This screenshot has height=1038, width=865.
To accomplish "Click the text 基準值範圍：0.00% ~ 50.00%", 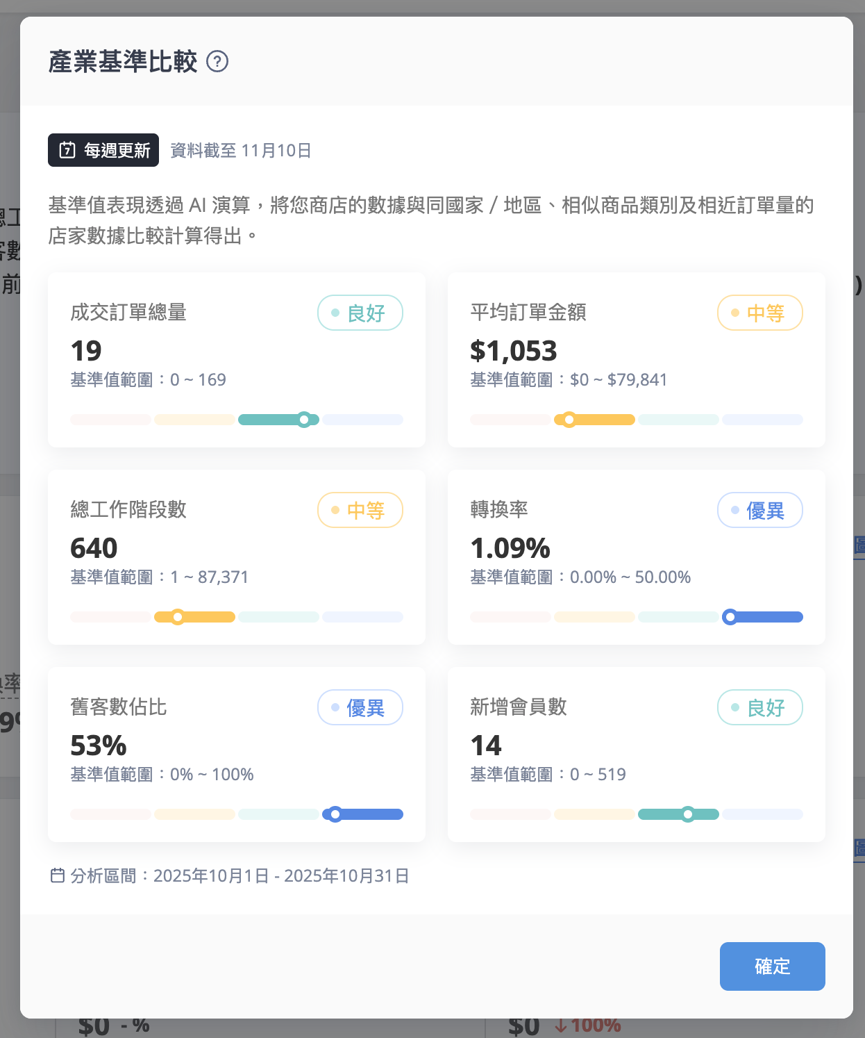I will [580, 577].
